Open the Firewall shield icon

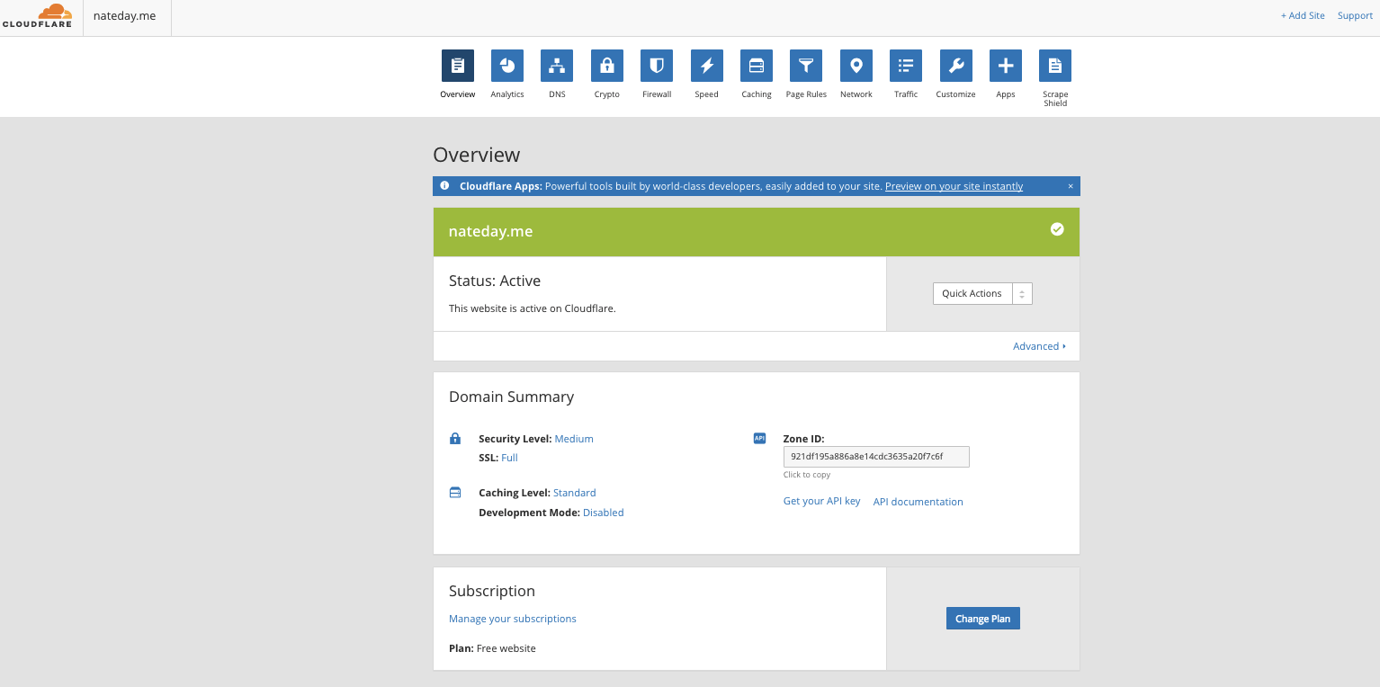[657, 66]
